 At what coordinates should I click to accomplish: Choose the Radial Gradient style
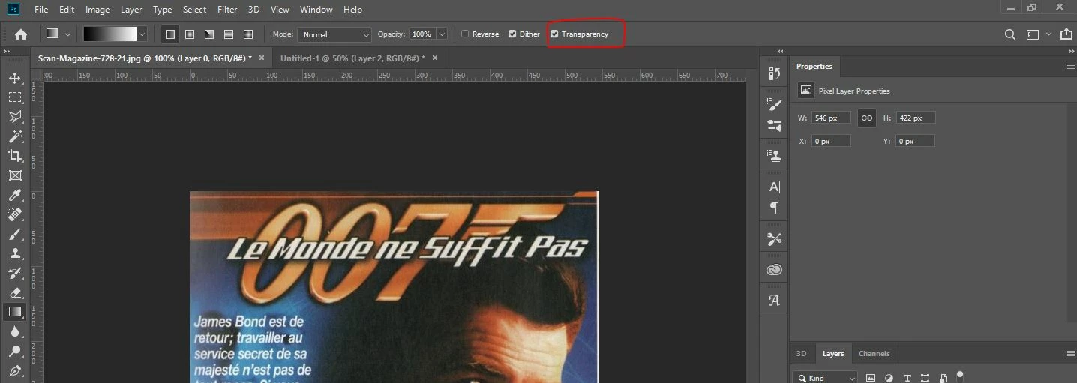[190, 34]
